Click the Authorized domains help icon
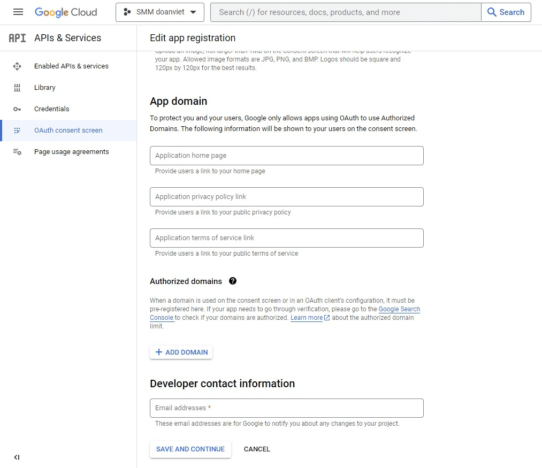542x468 pixels. tap(233, 281)
